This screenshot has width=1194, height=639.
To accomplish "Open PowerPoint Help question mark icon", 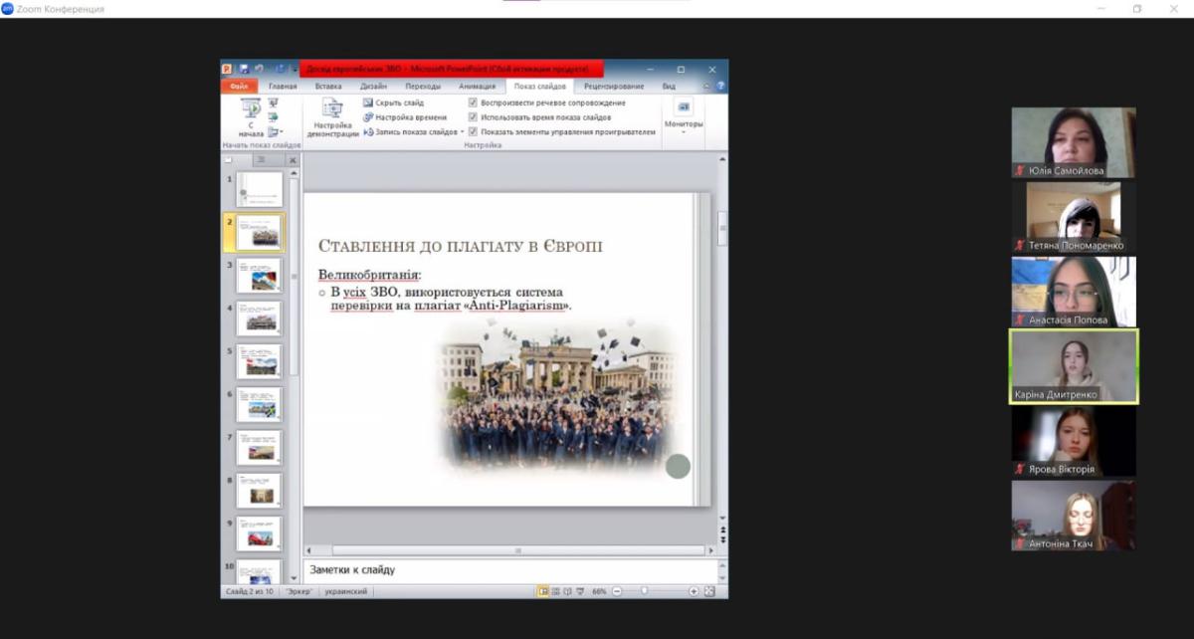I will [720, 87].
